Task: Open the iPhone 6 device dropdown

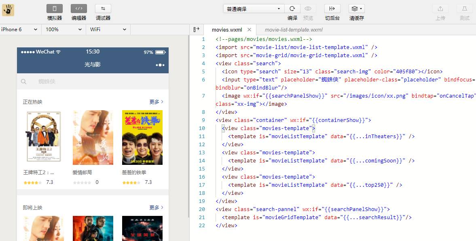Action: (x=20, y=30)
